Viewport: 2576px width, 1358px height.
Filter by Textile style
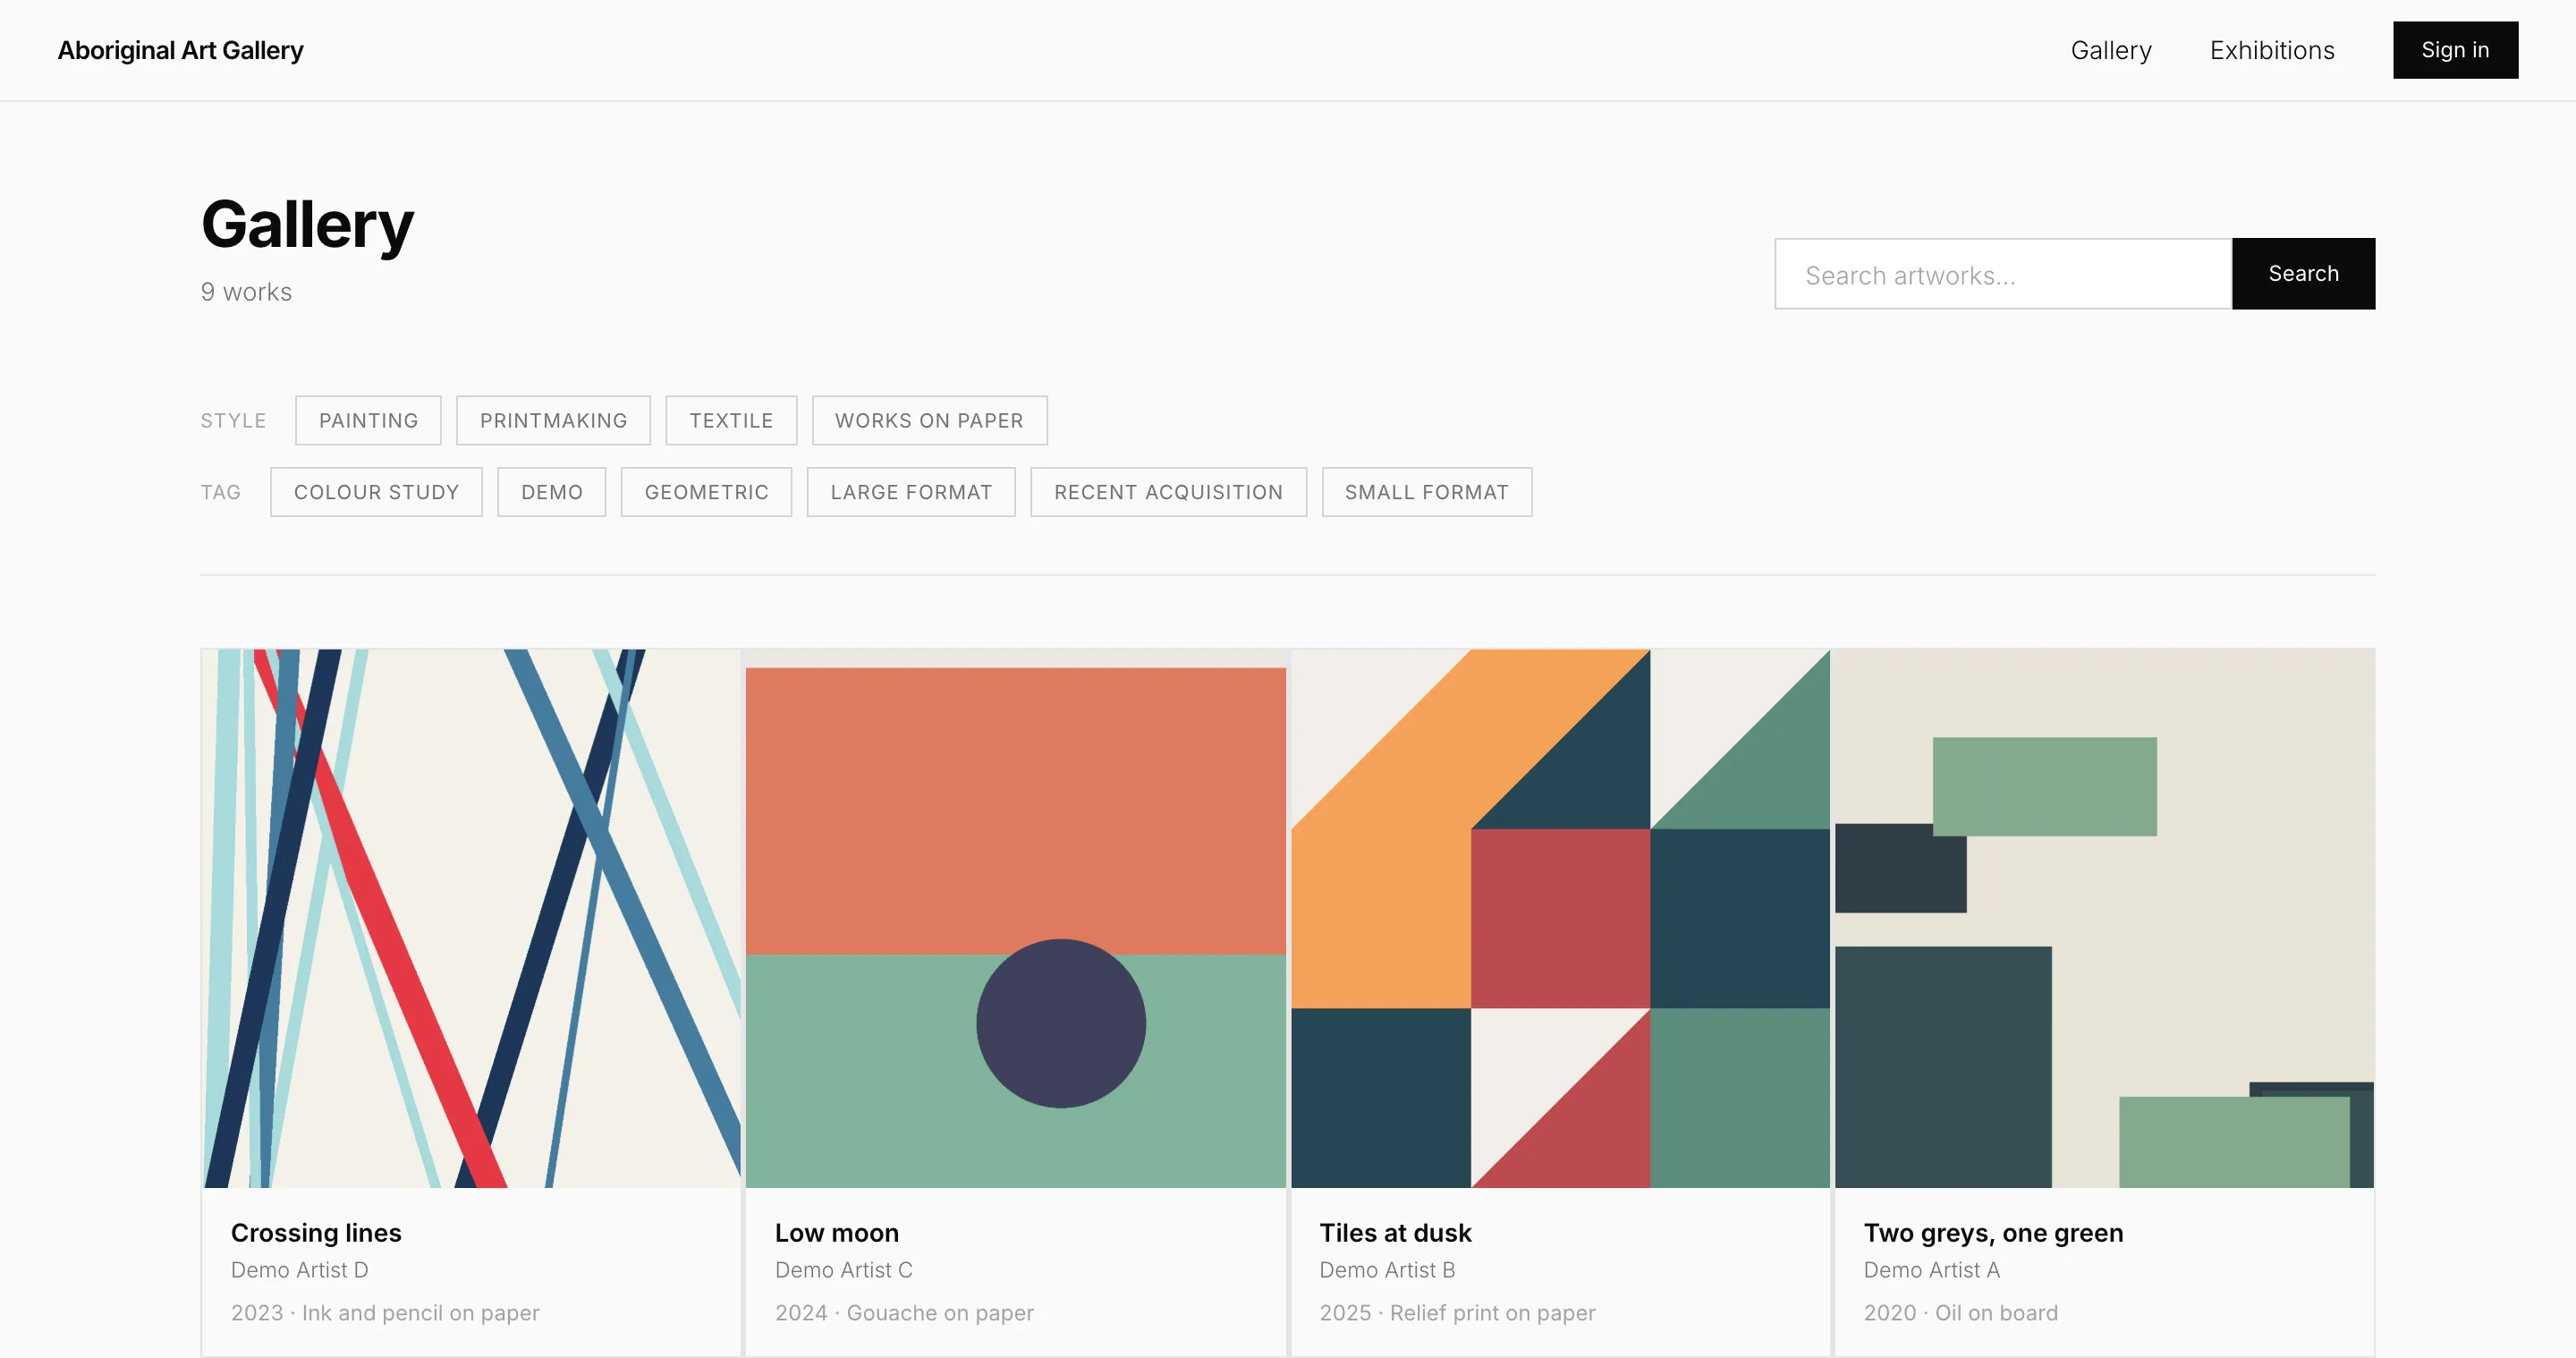(731, 421)
